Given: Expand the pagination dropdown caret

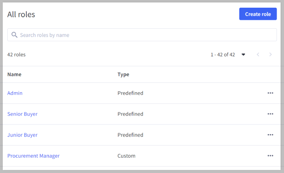Looking at the screenshot, I should click(243, 55).
